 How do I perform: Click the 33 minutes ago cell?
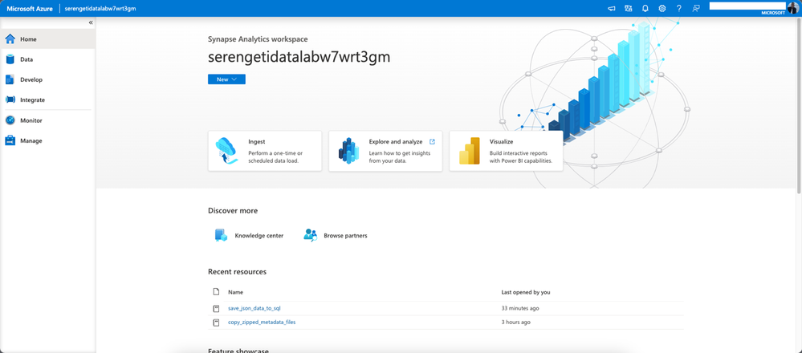(520, 308)
